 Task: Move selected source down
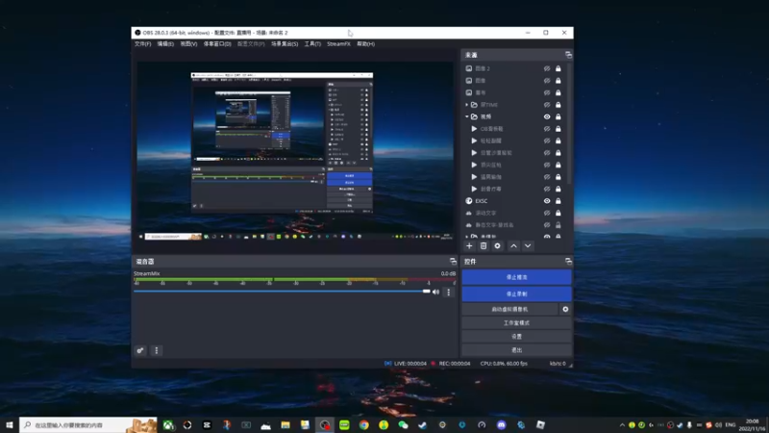point(528,246)
